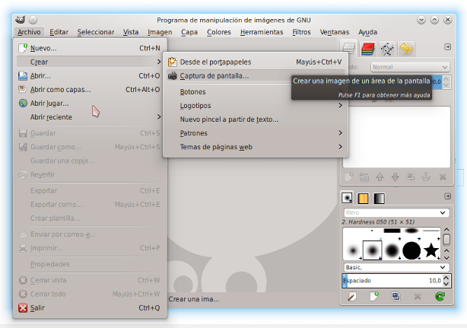Choose 'Abrir como capas...' from Archivo menu
467x328 pixels.
click(x=60, y=89)
